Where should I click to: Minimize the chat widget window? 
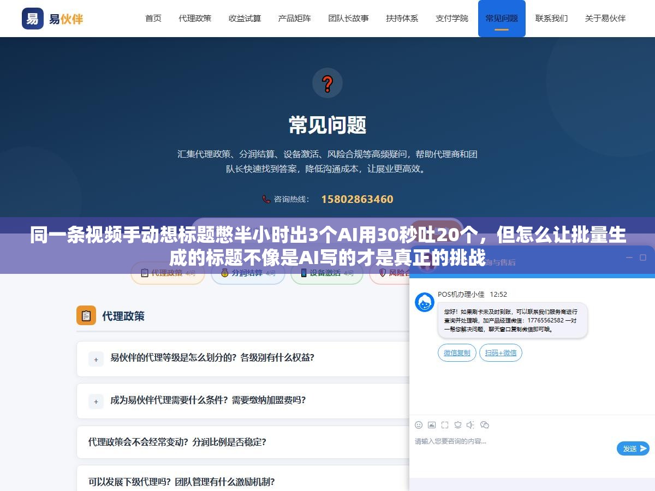click(x=629, y=258)
